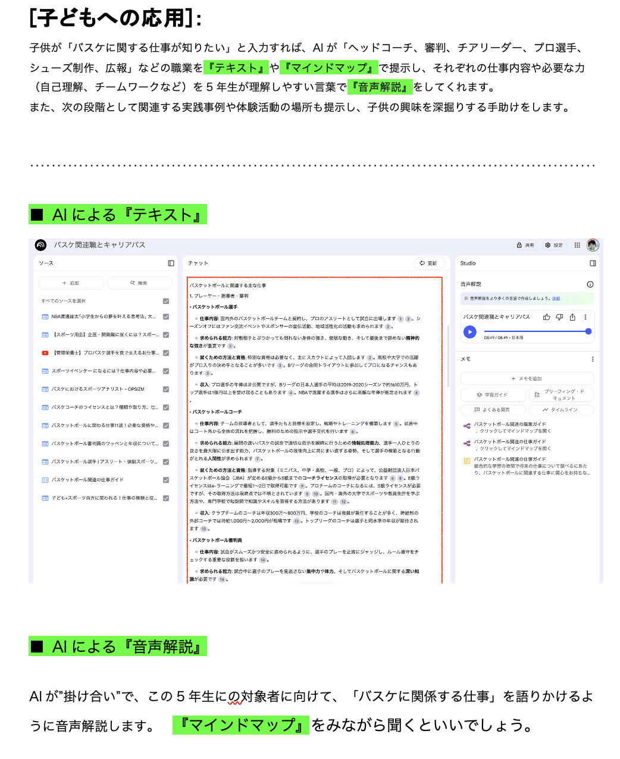The image size is (620, 759).
Task: Generate a 学習ガイド
Action: [x=493, y=395]
